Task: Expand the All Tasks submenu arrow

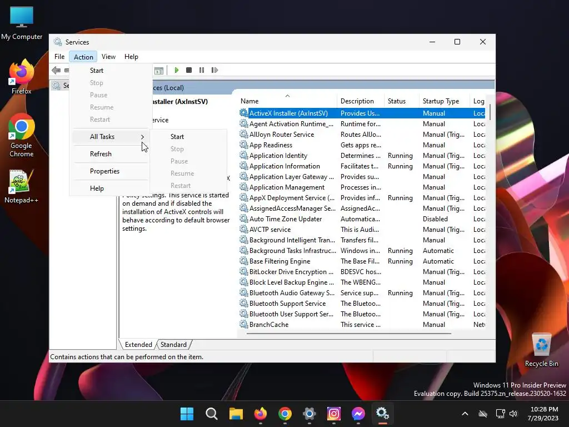Action: [x=142, y=137]
